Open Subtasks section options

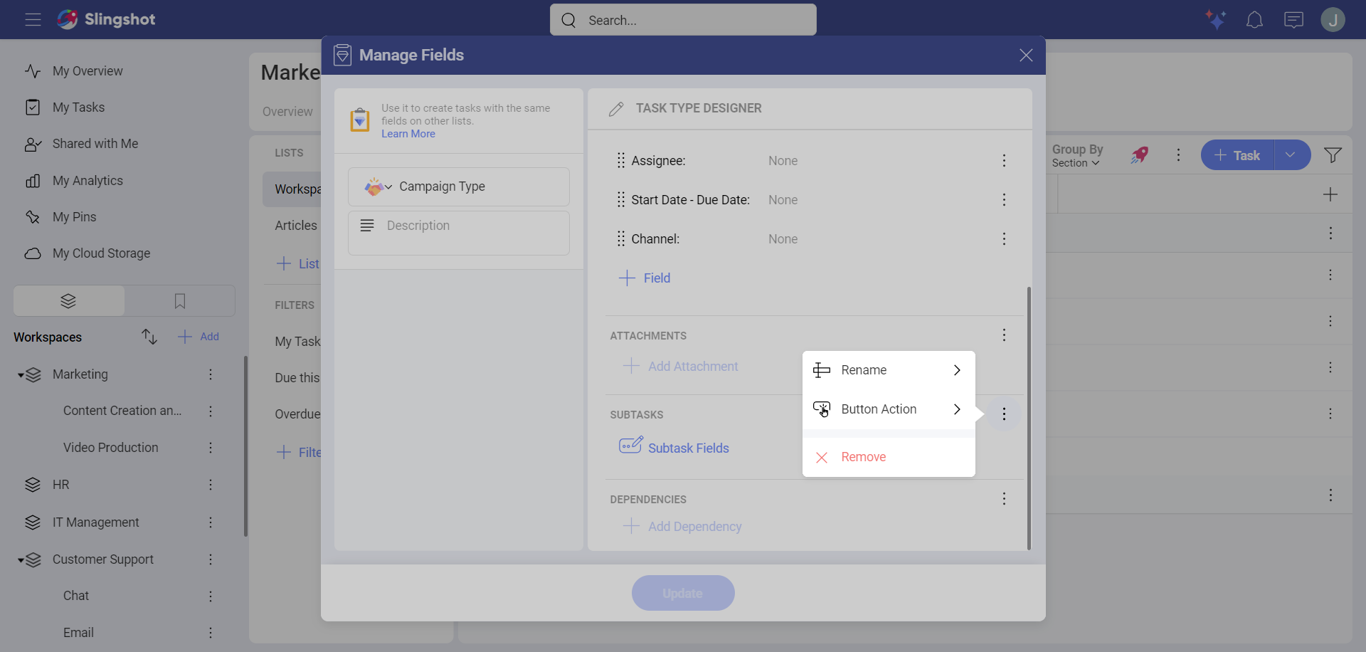(x=1004, y=414)
